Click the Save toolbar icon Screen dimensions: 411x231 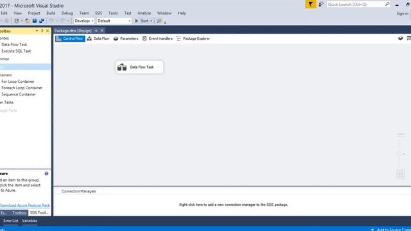point(34,21)
